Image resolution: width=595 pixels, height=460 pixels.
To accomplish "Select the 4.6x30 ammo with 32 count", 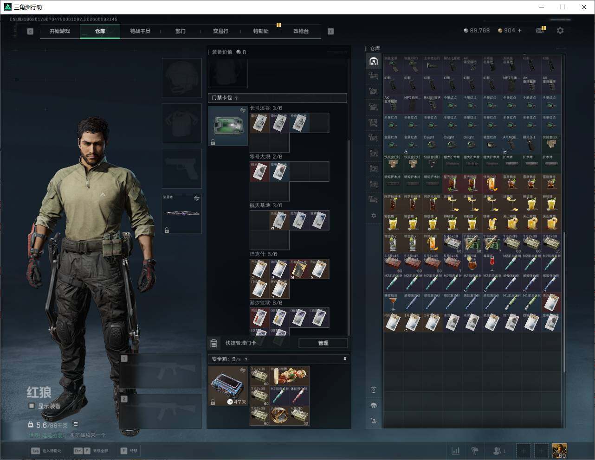I will coord(299,415).
